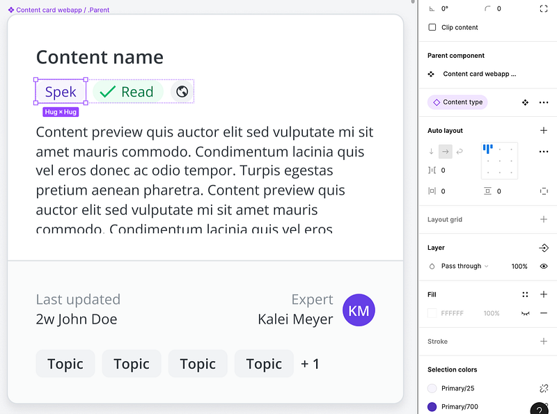Set auto layout direction to vertical
557x414 pixels.
click(x=431, y=152)
